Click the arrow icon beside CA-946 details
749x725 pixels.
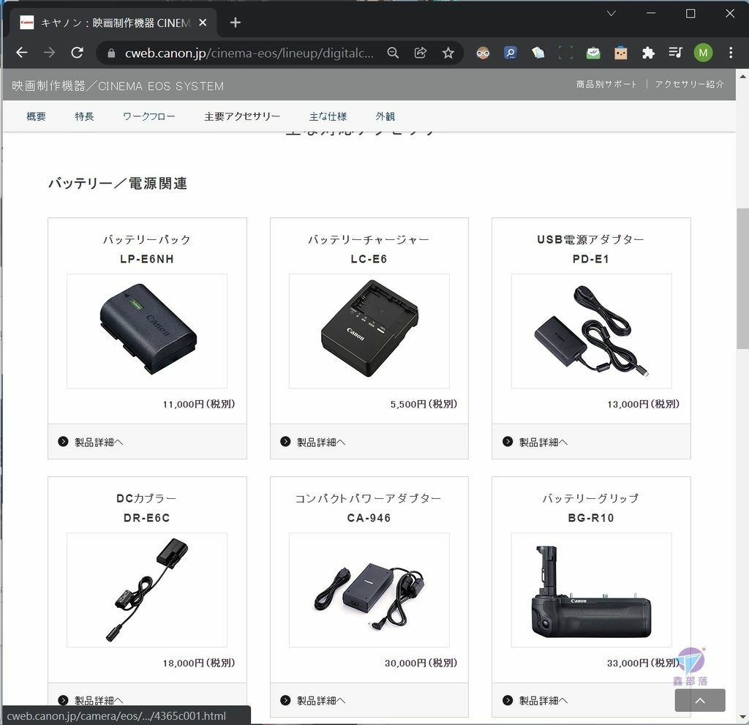(x=286, y=700)
